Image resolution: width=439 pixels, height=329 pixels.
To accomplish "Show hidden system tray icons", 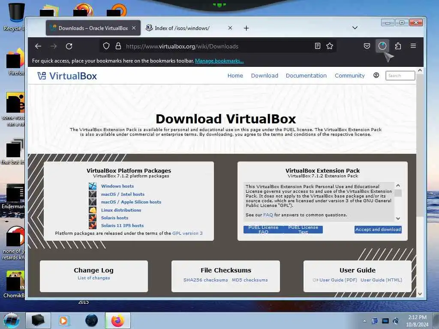I will [x=364, y=321].
